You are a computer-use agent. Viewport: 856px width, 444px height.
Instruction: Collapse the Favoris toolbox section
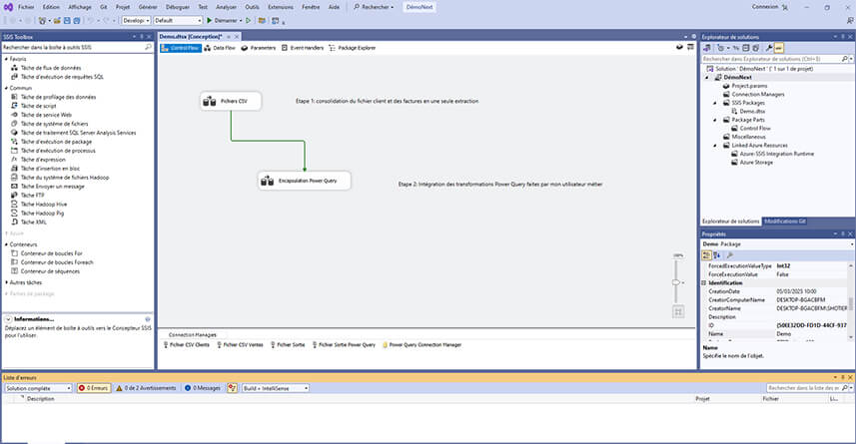click(7, 59)
